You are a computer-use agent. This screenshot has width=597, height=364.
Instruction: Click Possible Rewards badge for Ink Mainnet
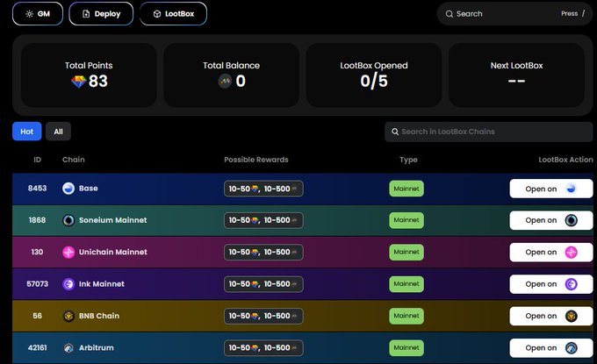point(263,283)
